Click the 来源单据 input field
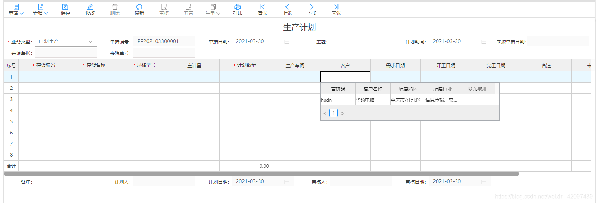 tap(66, 53)
